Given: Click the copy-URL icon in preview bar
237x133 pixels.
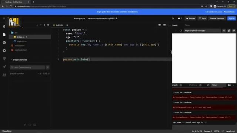Looking at the screenshot, I should (x=229, y=31).
